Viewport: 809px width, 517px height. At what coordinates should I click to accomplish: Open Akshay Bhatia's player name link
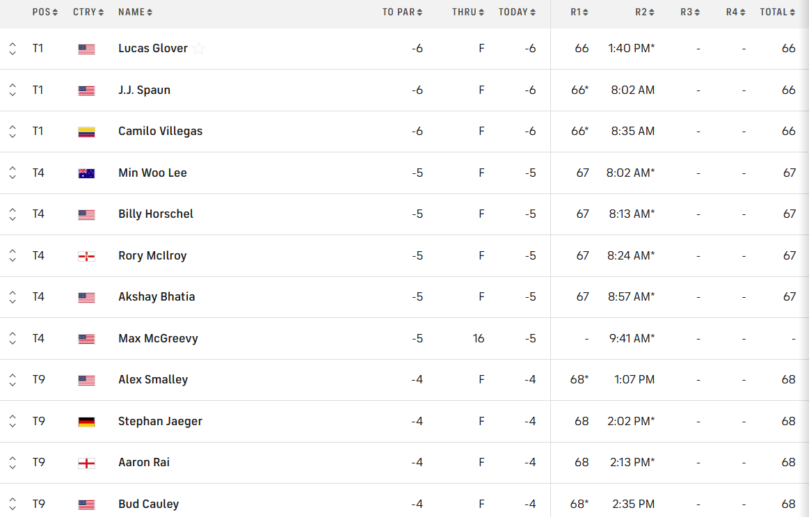[x=157, y=297]
